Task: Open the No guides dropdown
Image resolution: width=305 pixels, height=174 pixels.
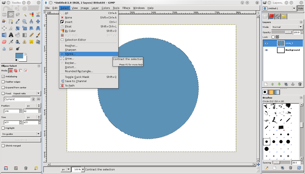Action: point(21,134)
